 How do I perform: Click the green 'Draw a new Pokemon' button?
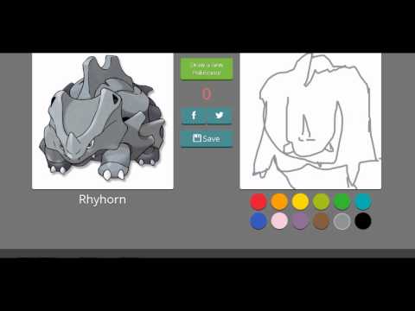pos(207,69)
